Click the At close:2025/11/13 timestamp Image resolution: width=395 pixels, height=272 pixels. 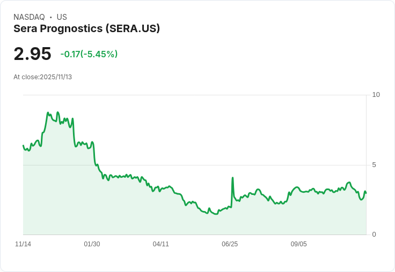click(42, 77)
